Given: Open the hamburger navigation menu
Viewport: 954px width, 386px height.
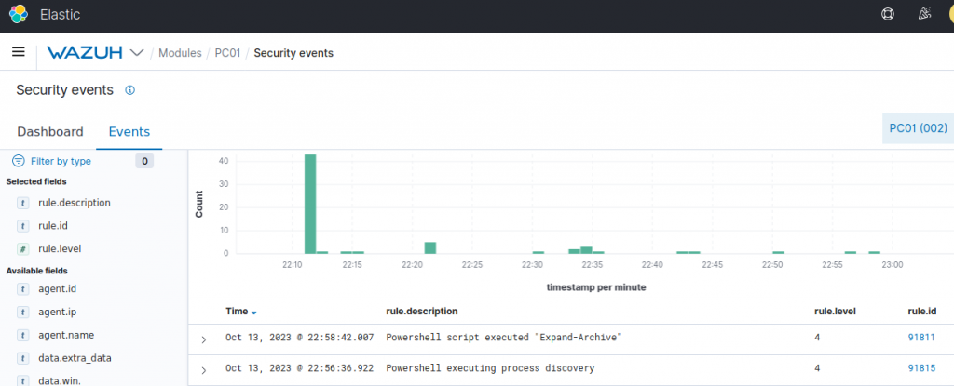Looking at the screenshot, I should pyautogui.click(x=19, y=52).
